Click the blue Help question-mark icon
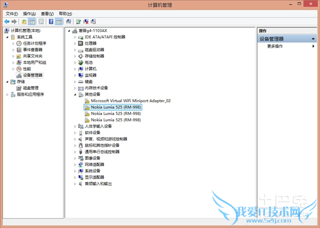This screenshot has height=228, width=320. click(51, 21)
